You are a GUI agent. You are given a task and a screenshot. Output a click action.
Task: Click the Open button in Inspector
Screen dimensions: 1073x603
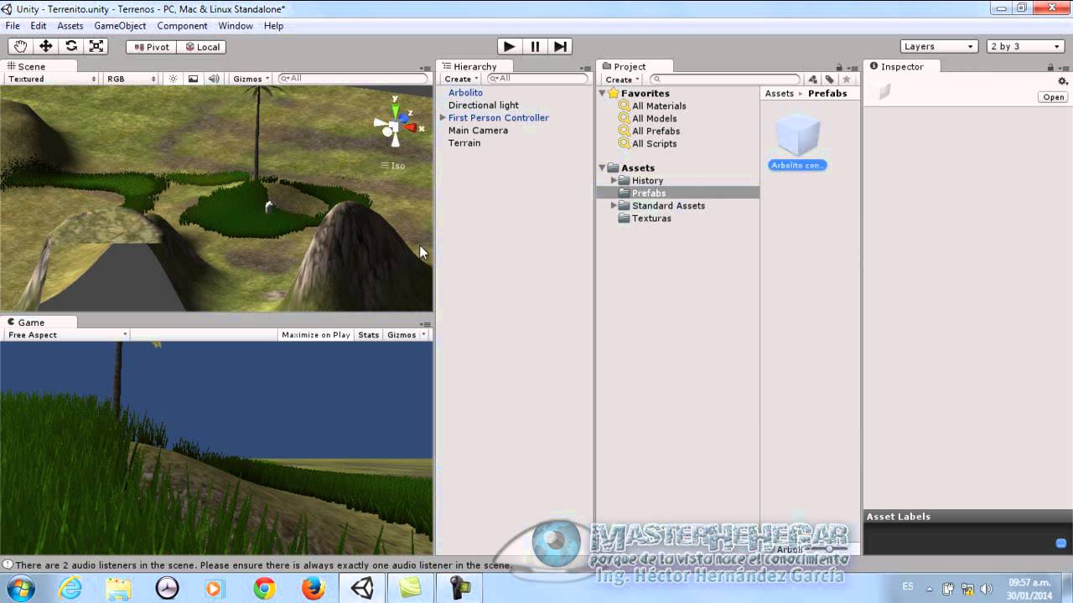(1053, 97)
